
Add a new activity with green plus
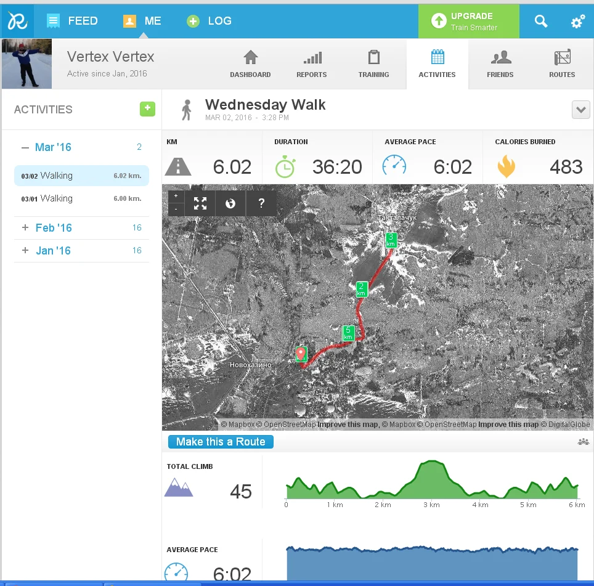tap(147, 109)
